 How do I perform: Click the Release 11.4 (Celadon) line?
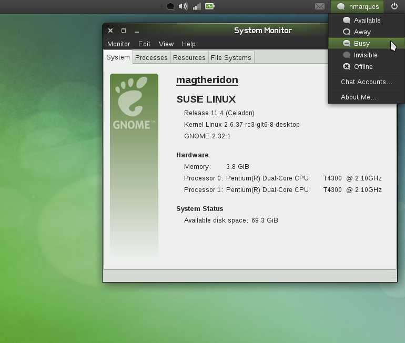click(x=219, y=113)
